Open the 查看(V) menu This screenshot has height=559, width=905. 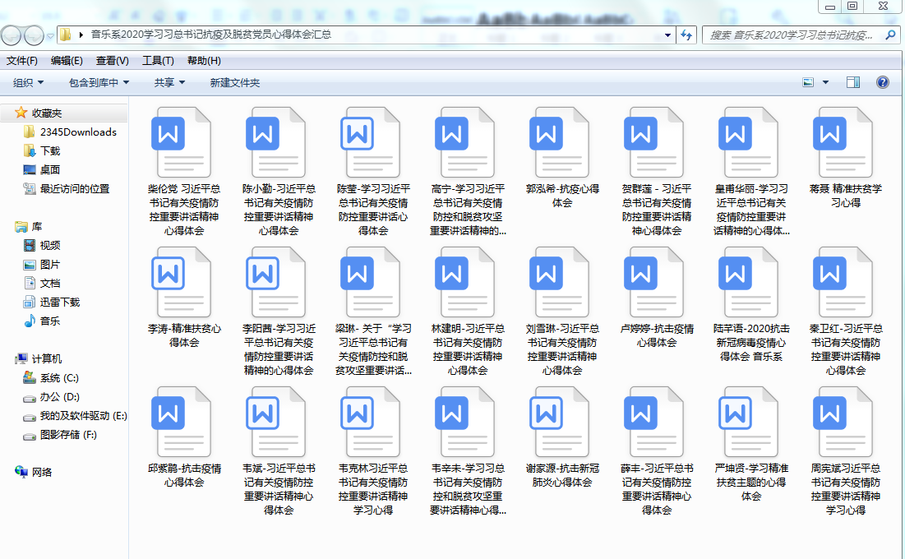112,61
